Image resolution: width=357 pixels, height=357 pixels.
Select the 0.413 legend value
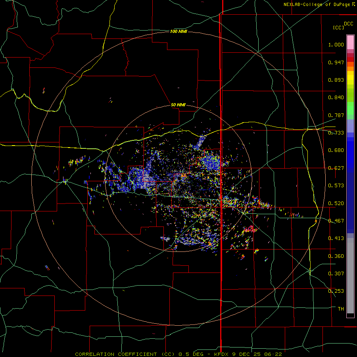coord(336,238)
